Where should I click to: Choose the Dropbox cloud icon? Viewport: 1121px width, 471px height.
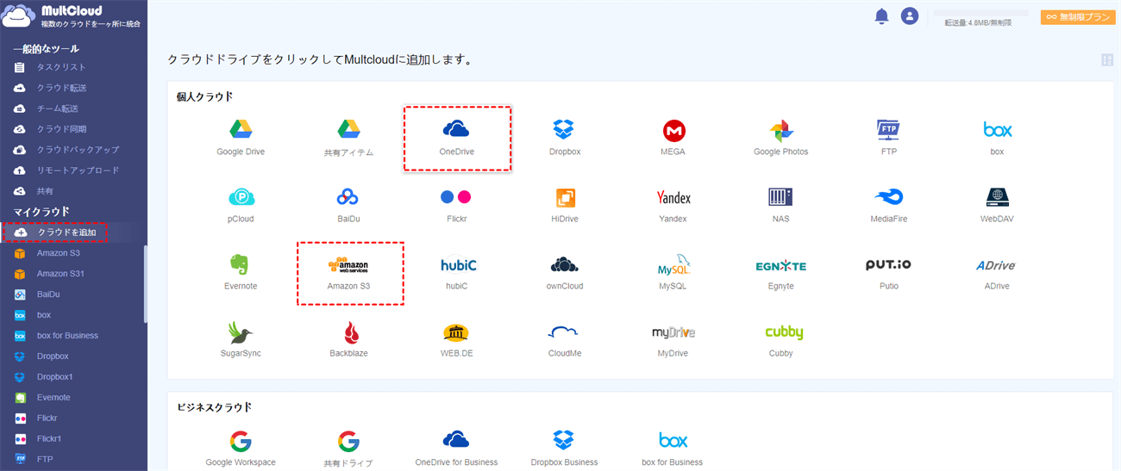[565, 138]
